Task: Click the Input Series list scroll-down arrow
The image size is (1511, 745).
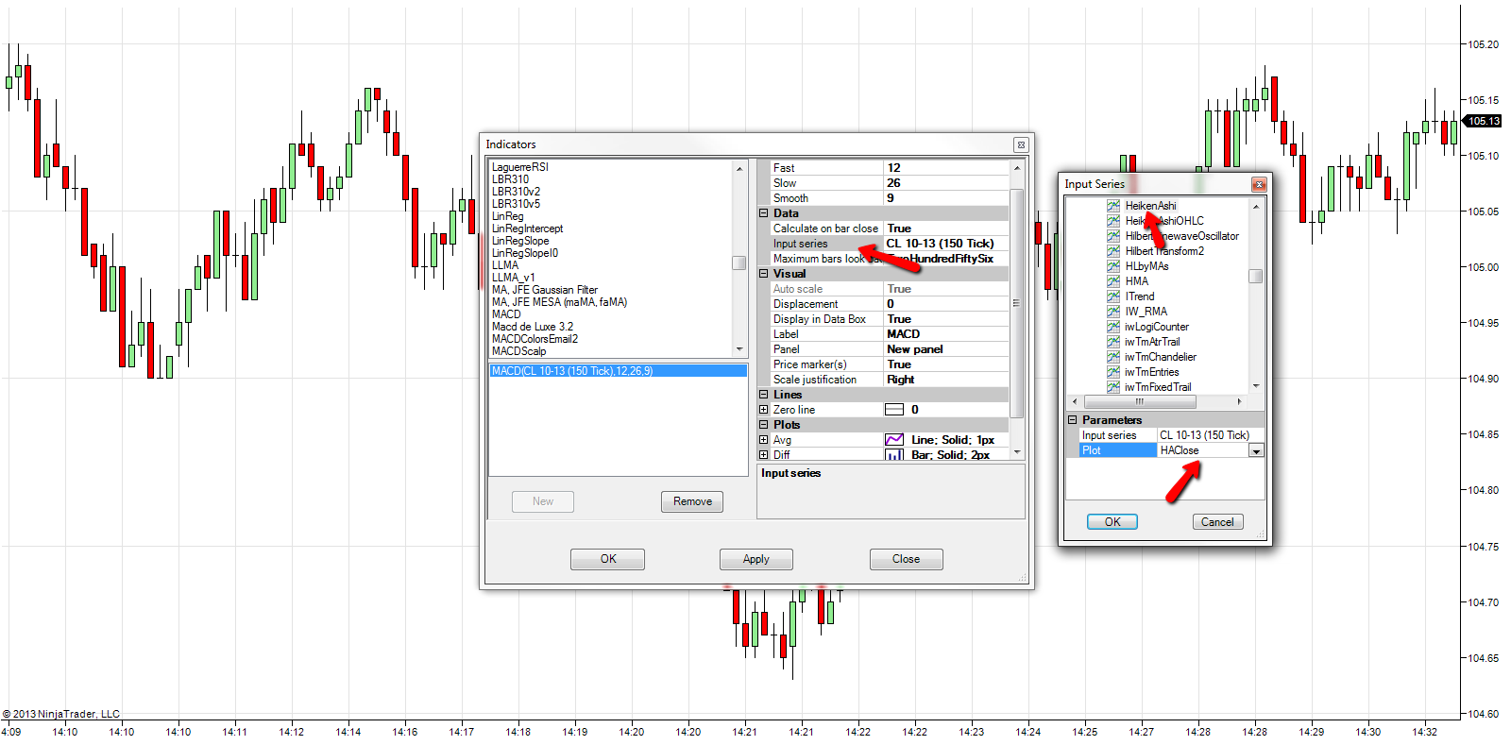Action: [x=1256, y=386]
